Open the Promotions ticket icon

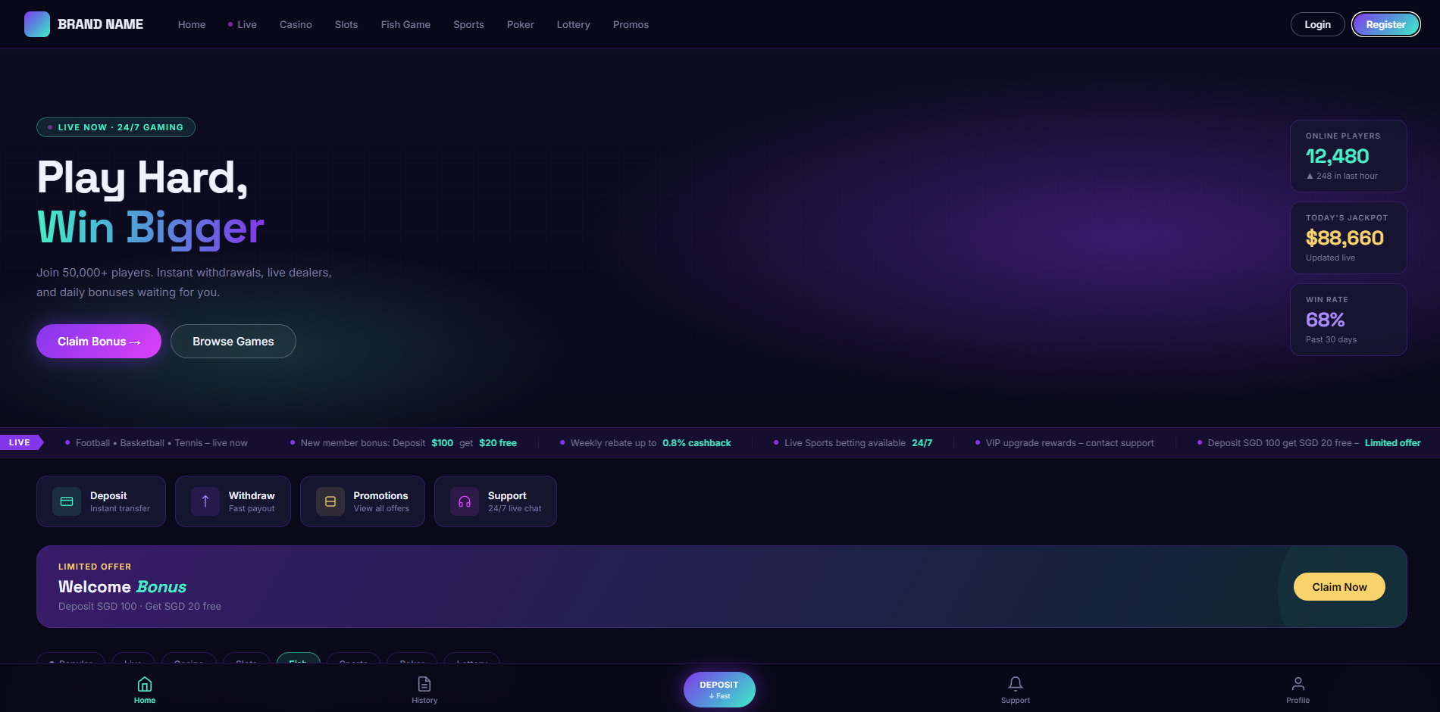click(x=330, y=501)
